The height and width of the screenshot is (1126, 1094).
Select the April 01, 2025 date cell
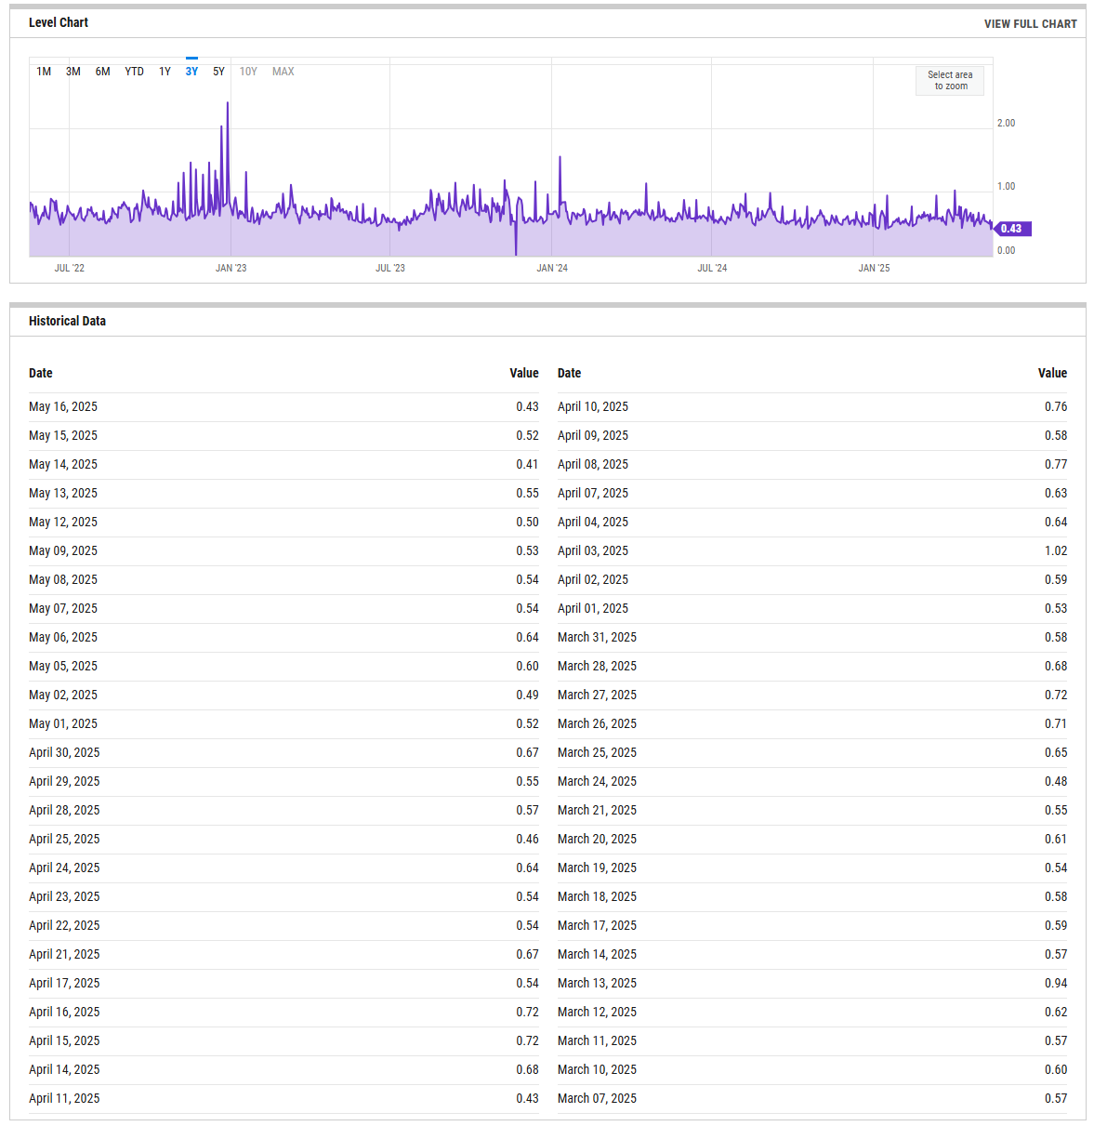[593, 608]
